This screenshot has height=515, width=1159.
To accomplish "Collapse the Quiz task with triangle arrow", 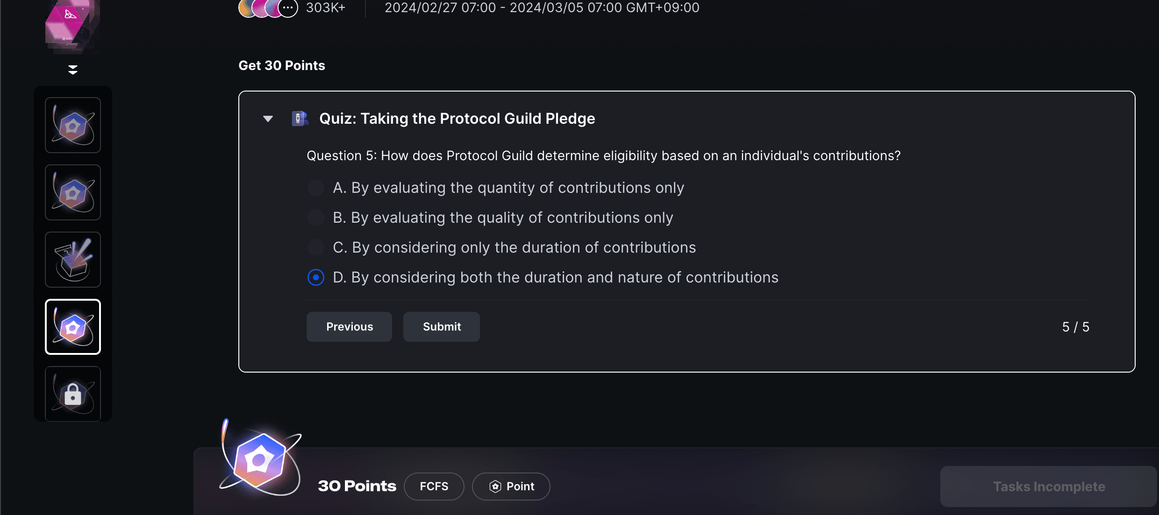I will 268,119.
